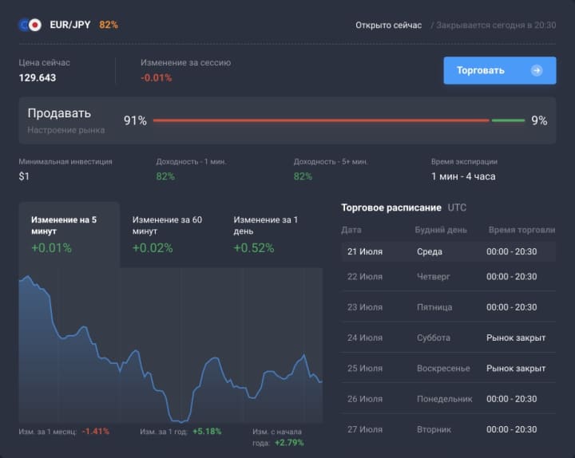Click the red sell sentiment bar

(320, 120)
